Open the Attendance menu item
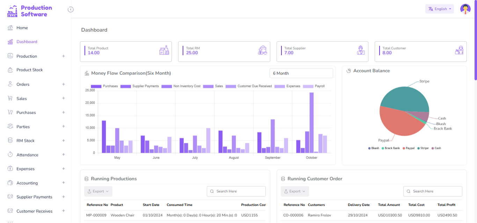The height and width of the screenshot is (223, 477). coord(27,155)
